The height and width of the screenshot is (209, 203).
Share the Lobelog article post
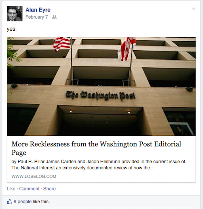[x=49, y=189]
